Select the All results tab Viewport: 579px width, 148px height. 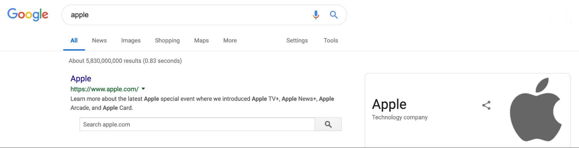click(74, 41)
